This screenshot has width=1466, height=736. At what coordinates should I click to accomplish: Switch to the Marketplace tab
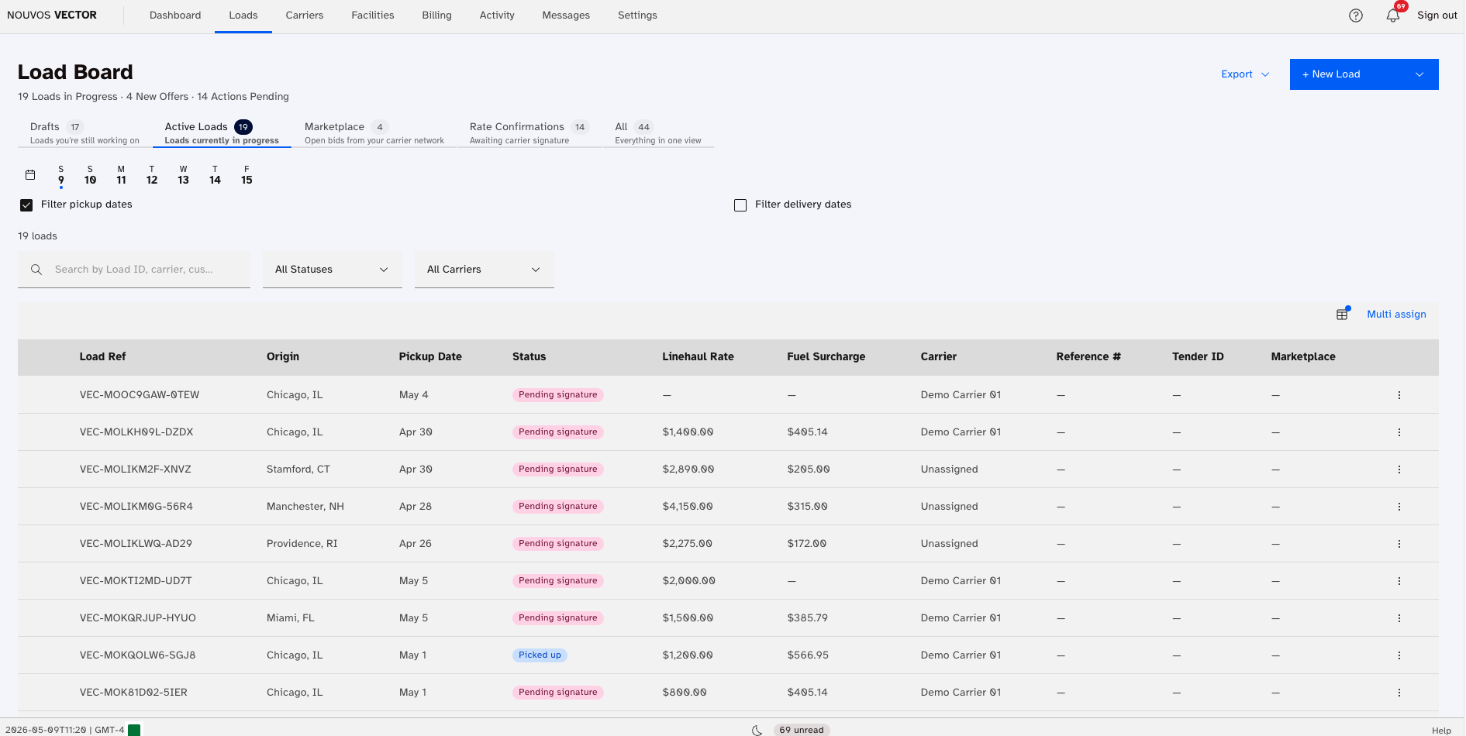click(374, 132)
